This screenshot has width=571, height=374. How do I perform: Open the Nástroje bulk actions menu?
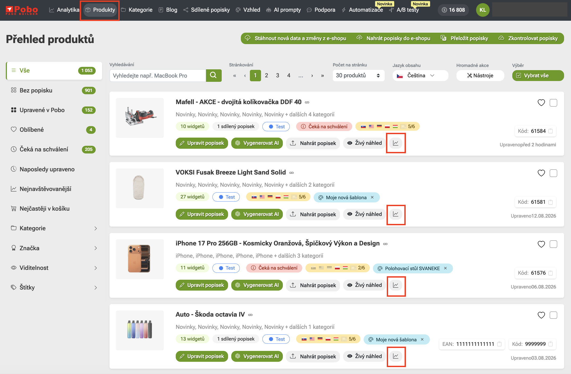click(480, 75)
